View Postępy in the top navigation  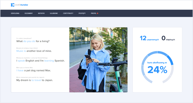(x=82, y=13)
